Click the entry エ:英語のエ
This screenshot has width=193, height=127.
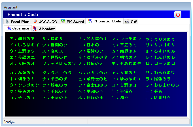click(x=22, y=58)
